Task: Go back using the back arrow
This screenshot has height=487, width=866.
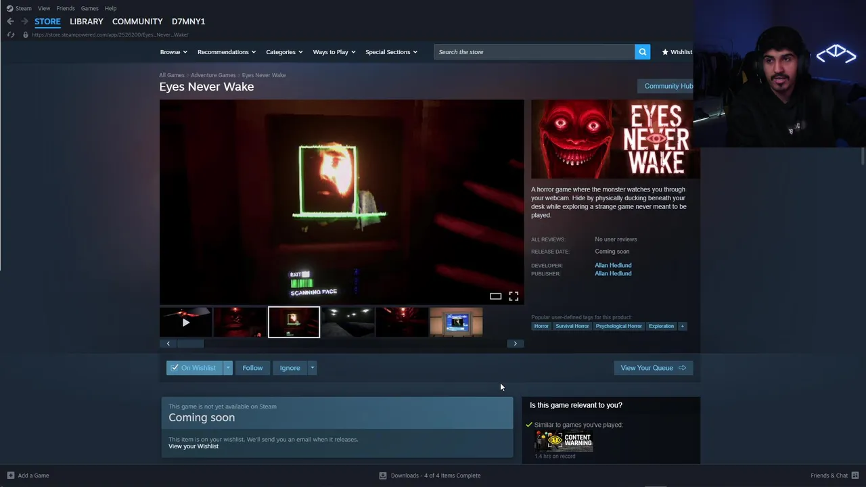Action: [10, 22]
